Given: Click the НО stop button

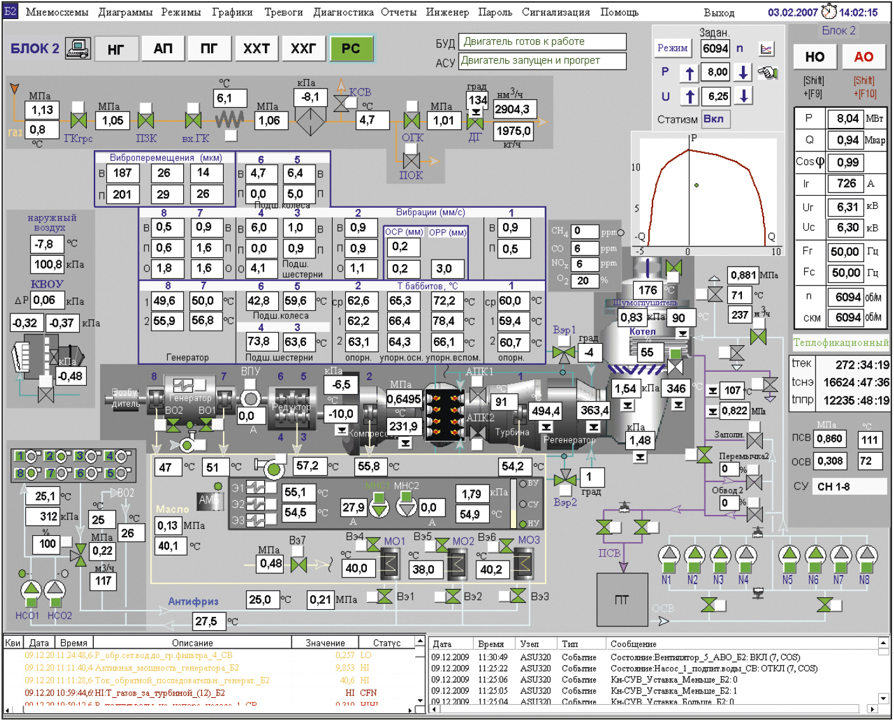Looking at the screenshot, I should [815, 57].
